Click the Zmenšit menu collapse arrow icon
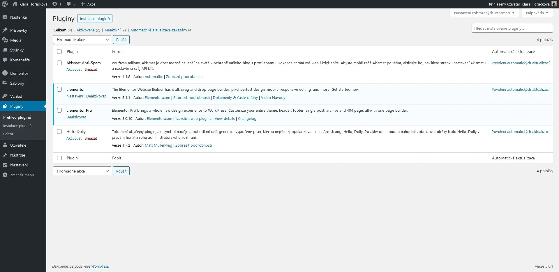 [x=5, y=175]
